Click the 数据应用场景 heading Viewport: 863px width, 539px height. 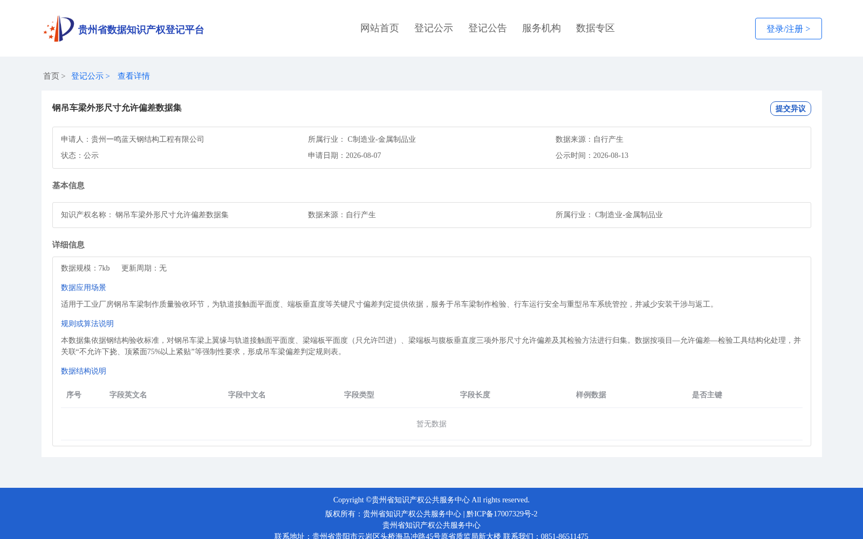point(84,287)
